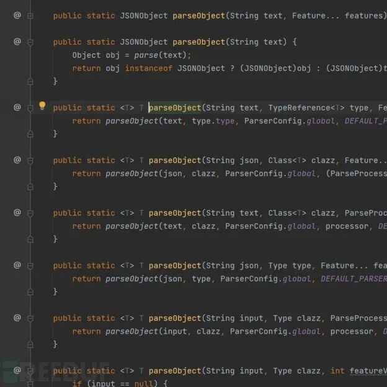Image resolution: width=387 pixels, height=387 pixels.
Task: Collapse the TypeReference<T> parseObject method
Action: tap(30, 108)
